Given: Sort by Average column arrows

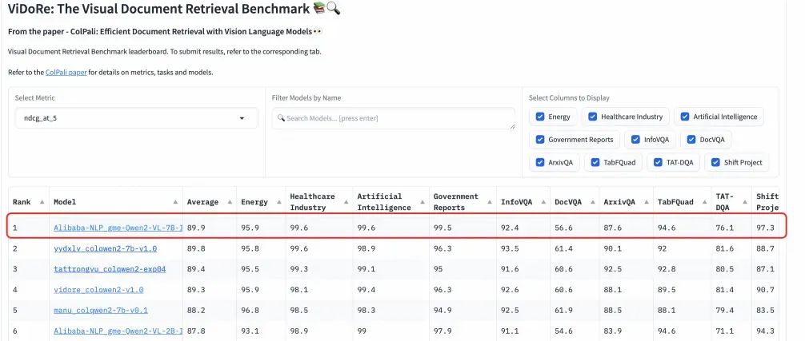Looking at the screenshot, I should click(x=230, y=202).
